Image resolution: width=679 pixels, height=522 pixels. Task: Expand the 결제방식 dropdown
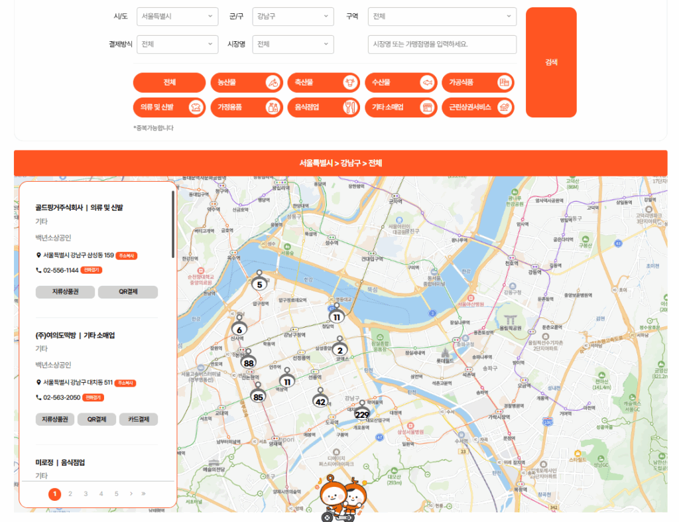pyautogui.click(x=177, y=44)
